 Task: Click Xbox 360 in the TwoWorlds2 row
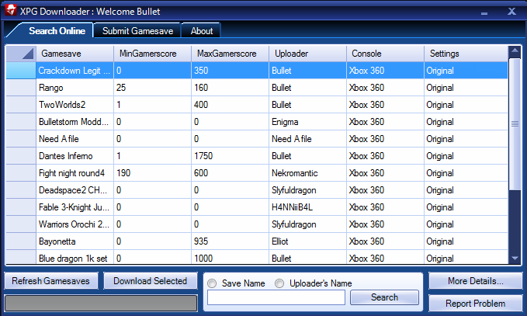[386, 105]
